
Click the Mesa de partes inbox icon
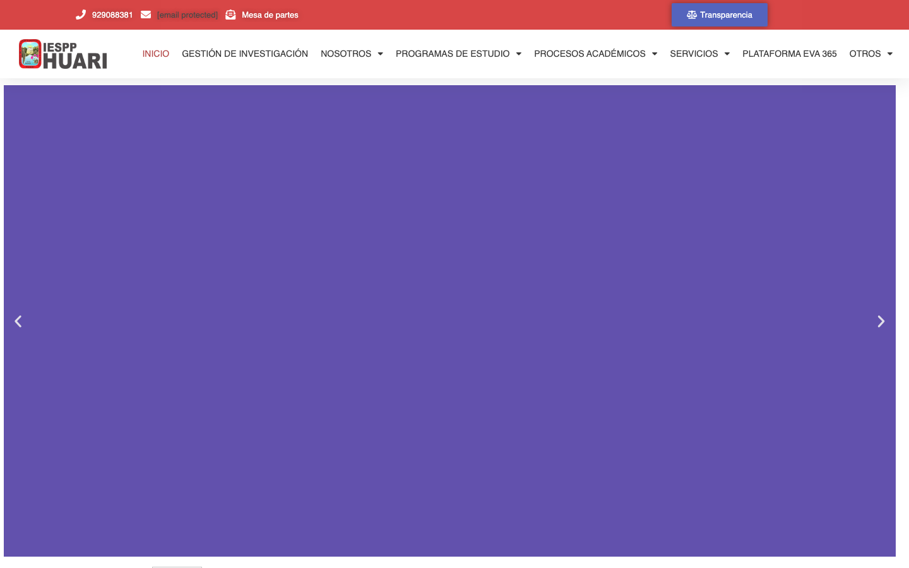pos(230,15)
